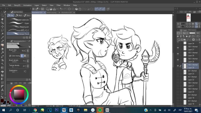Image resolution: width=201 pixels, height=113 pixels.
Task: Hide Layer 25 with its eye icon
Action: (178, 66)
